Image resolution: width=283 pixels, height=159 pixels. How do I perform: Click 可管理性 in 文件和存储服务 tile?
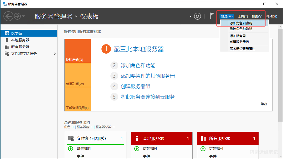click(84, 149)
